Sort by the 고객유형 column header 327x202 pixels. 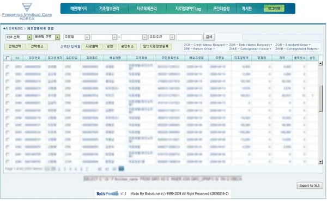click(141, 58)
